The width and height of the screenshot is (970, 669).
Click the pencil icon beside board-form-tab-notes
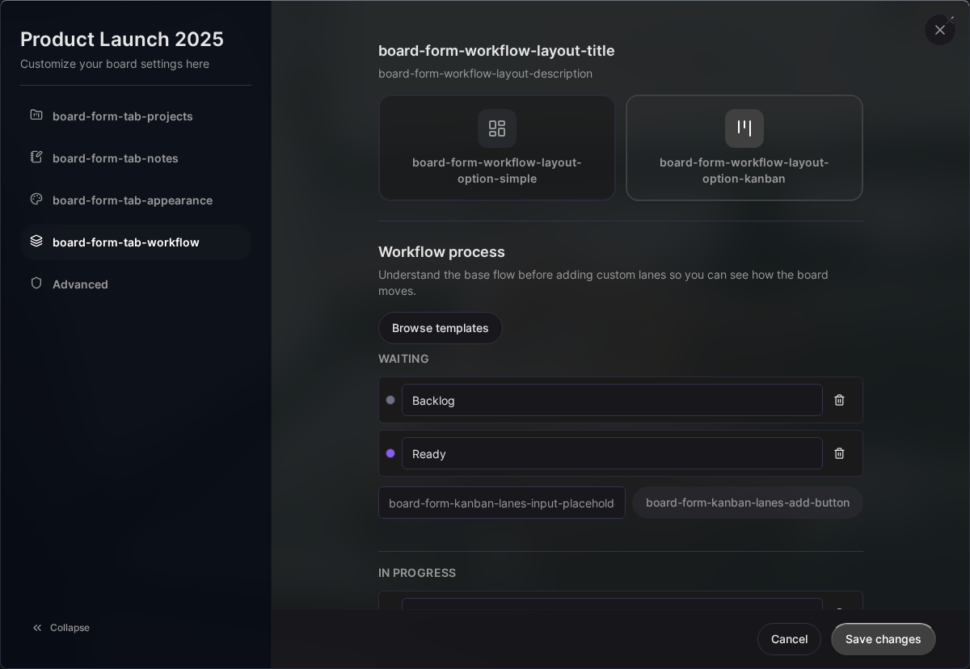tap(36, 158)
